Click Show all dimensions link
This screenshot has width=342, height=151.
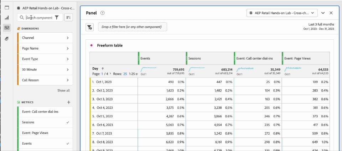(63, 90)
